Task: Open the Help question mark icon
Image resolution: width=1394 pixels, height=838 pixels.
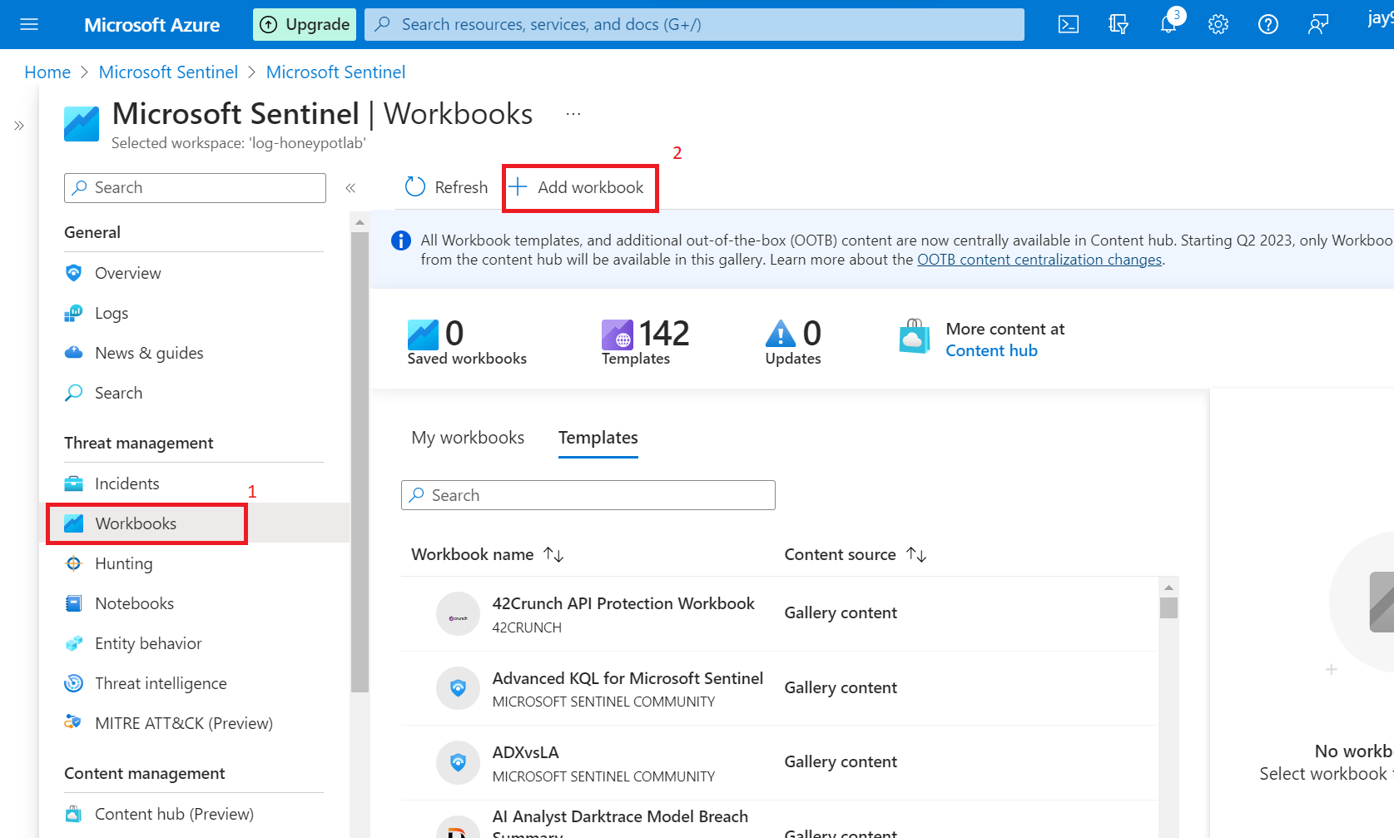Action: (1268, 24)
